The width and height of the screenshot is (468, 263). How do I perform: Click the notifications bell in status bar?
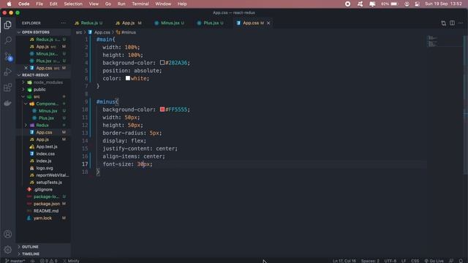461,261
